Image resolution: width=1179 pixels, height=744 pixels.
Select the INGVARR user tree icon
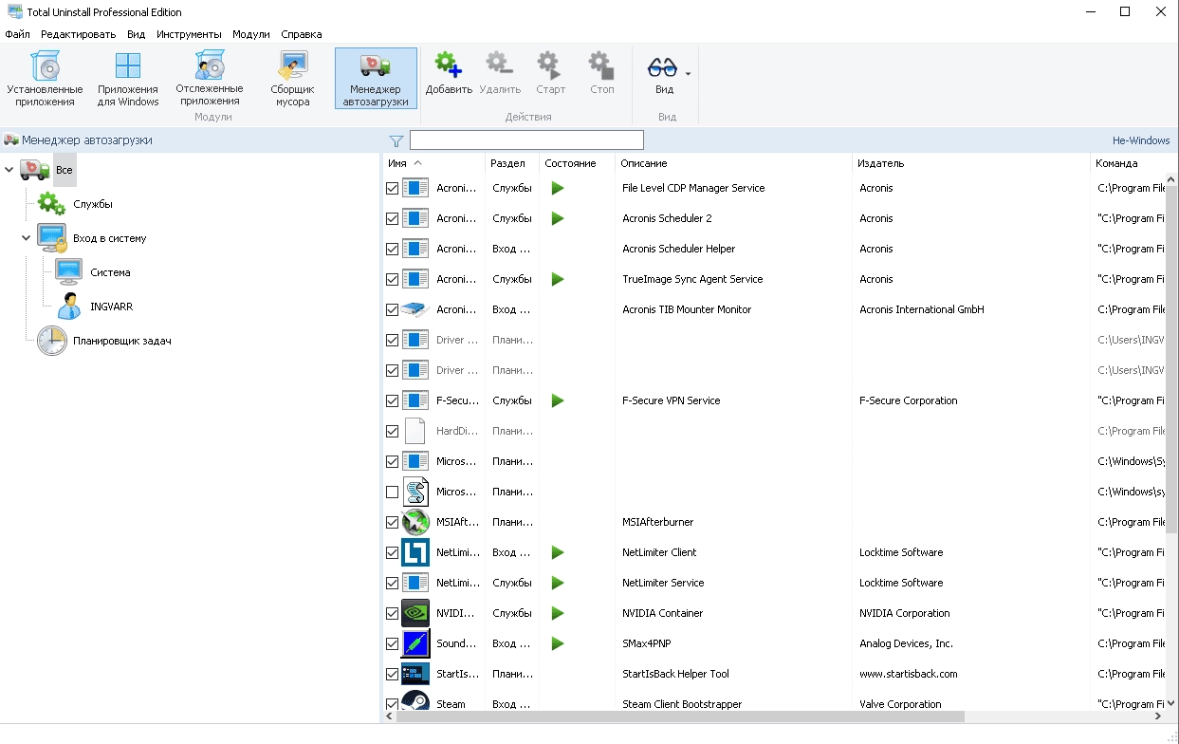(69, 307)
